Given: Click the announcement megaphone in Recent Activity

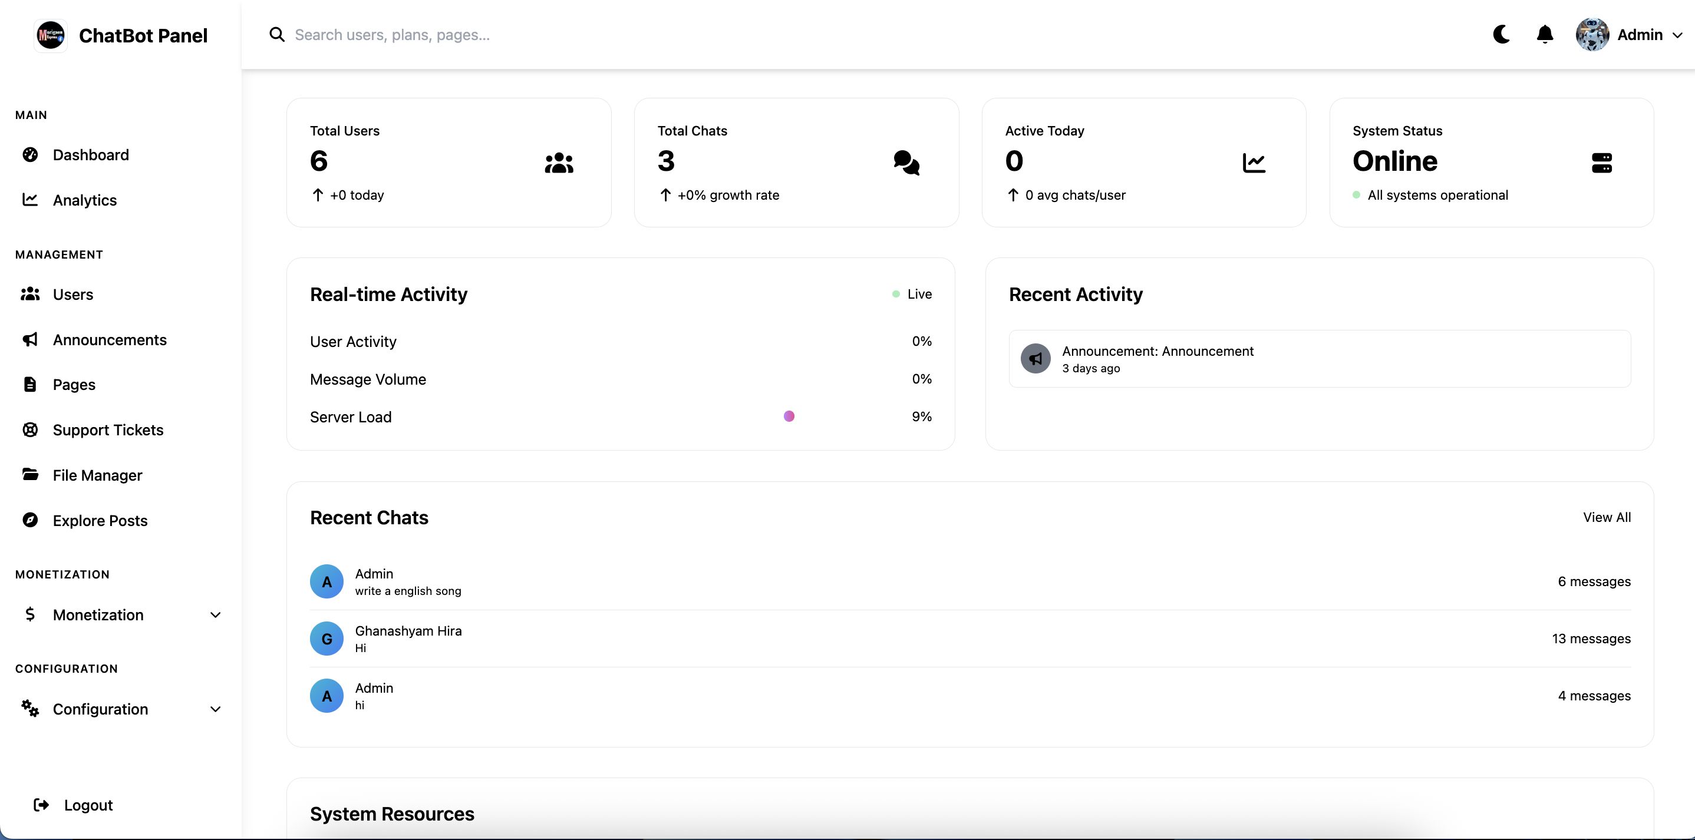Looking at the screenshot, I should pyautogui.click(x=1036, y=359).
